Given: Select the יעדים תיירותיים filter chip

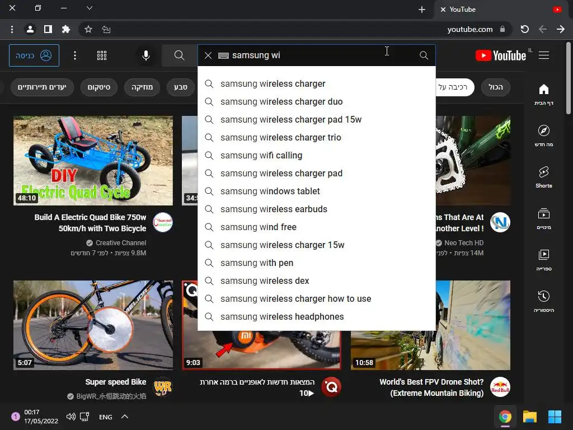Looking at the screenshot, I should (x=42, y=87).
